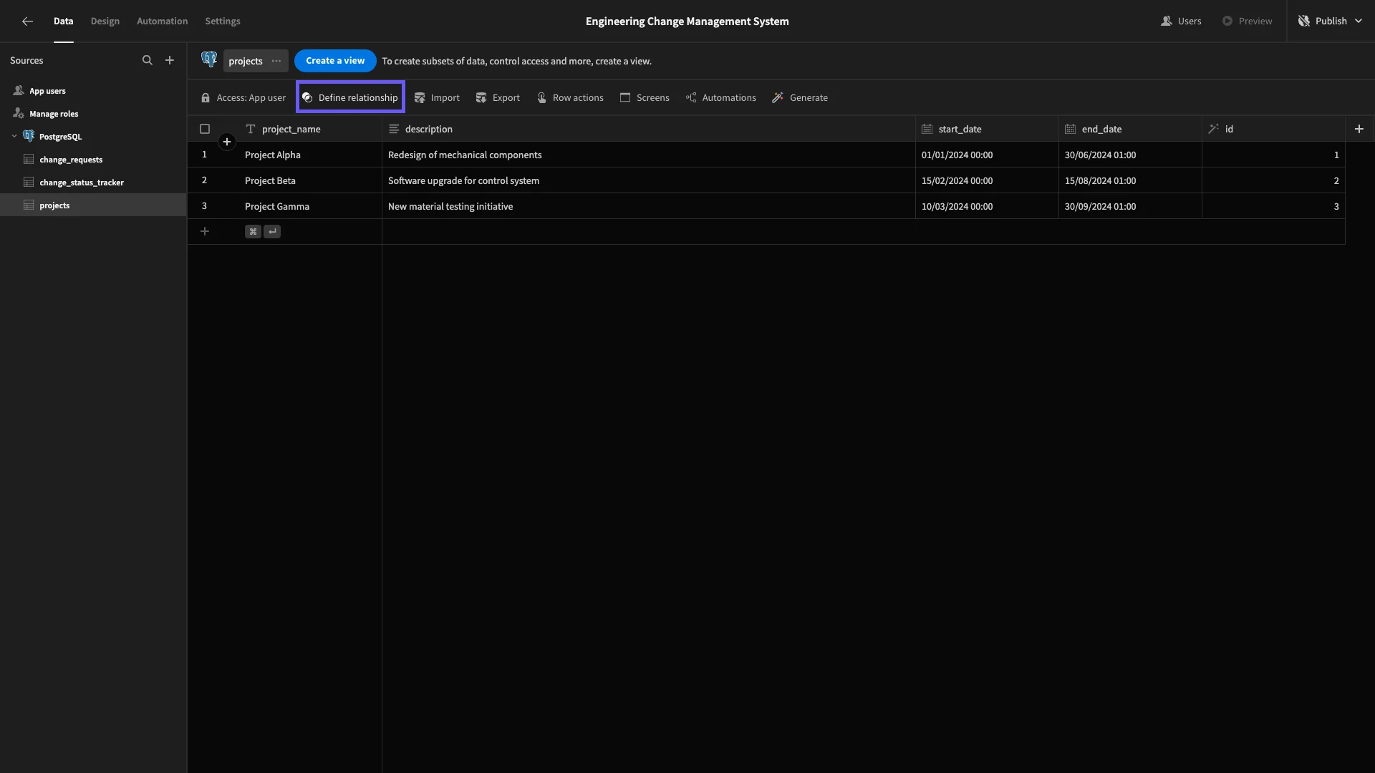
Task: Switch to the Automation tab
Action: point(162,21)
